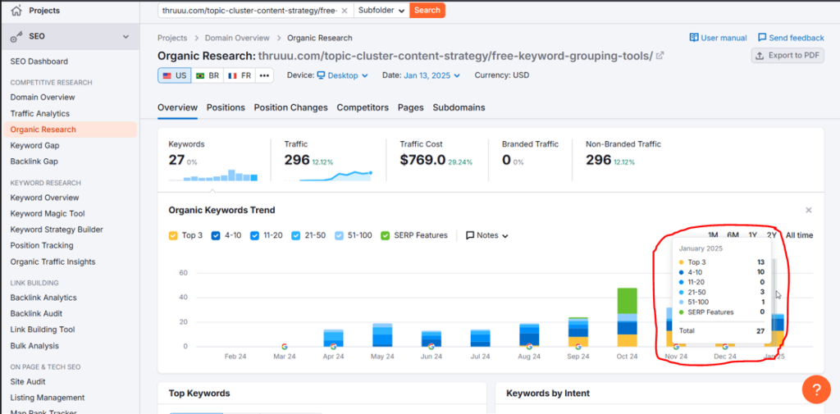The width and height of the screenshot is (840, 414).
Task: Select the BR database flag
Action: coord(208,75)
